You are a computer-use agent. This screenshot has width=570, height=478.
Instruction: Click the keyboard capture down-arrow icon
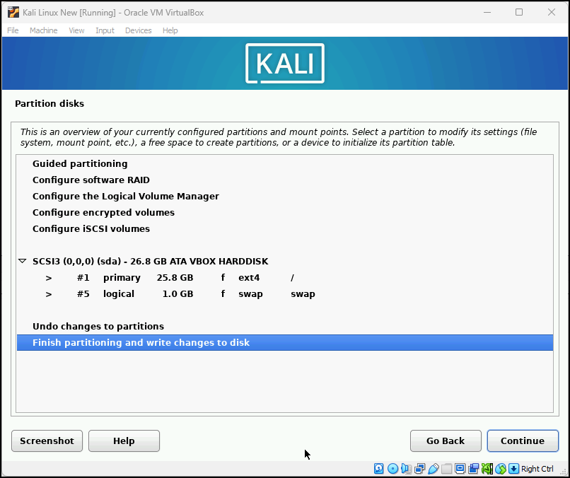click(x=513, y=469)
